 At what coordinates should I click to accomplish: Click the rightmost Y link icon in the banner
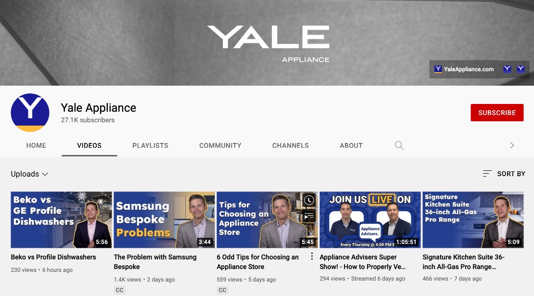[521, 69]
